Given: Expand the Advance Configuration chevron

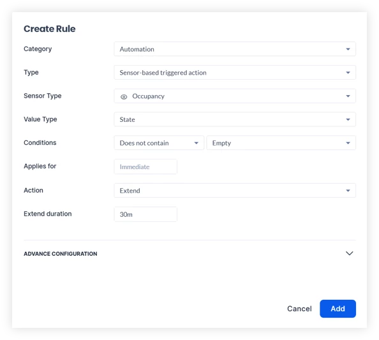Looking at the screenshot, I should click(x=349, y=253).
